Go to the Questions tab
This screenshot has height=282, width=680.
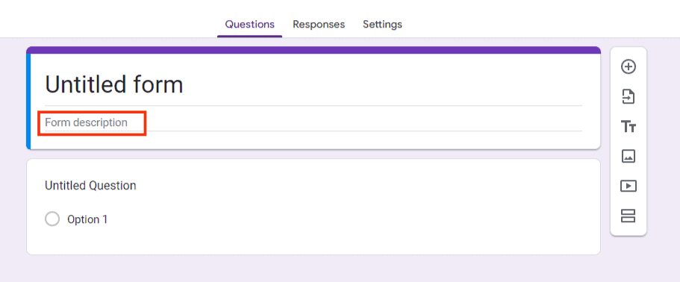pos(250,25)
